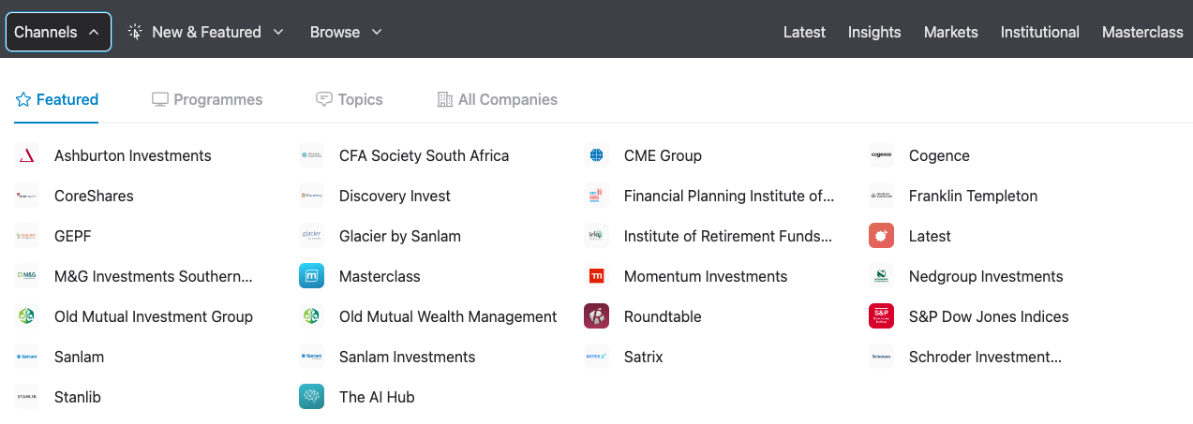Switch to the Programmes tab
The width and height of the screenshot is (1193, 424).
click(x=207, y=99)
